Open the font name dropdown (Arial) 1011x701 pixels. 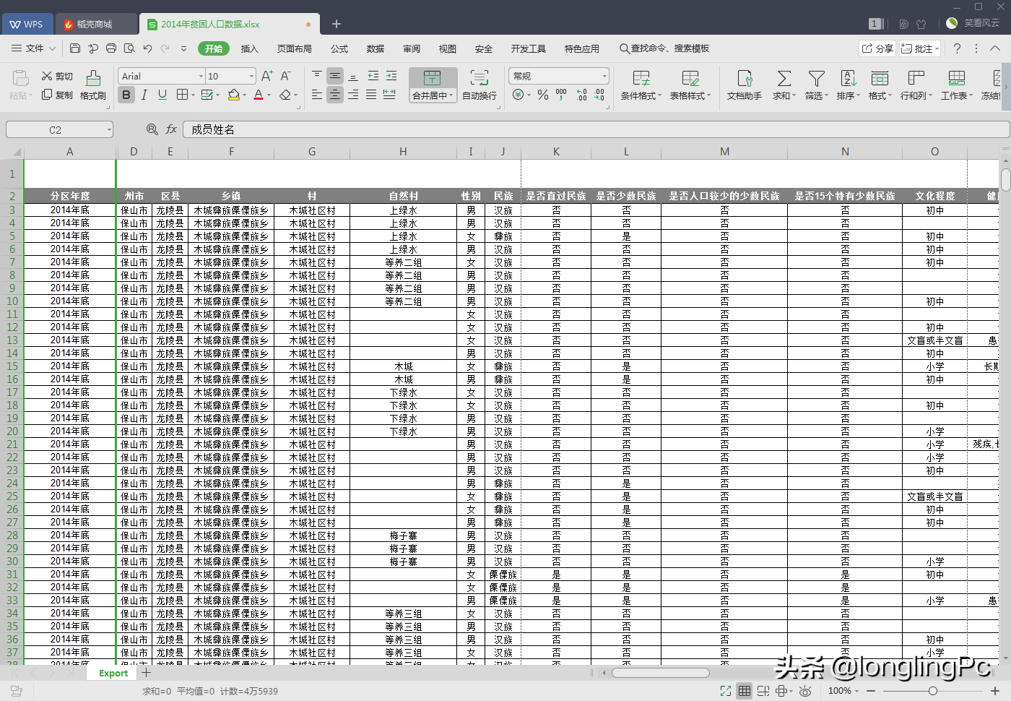[201, 76]
